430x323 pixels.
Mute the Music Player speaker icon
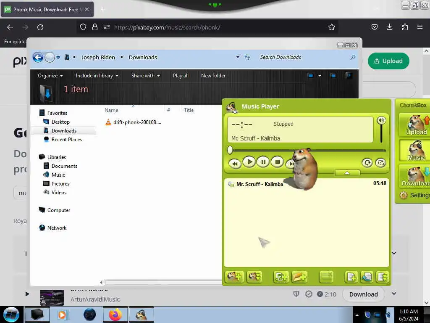click(x=381, y=120)
